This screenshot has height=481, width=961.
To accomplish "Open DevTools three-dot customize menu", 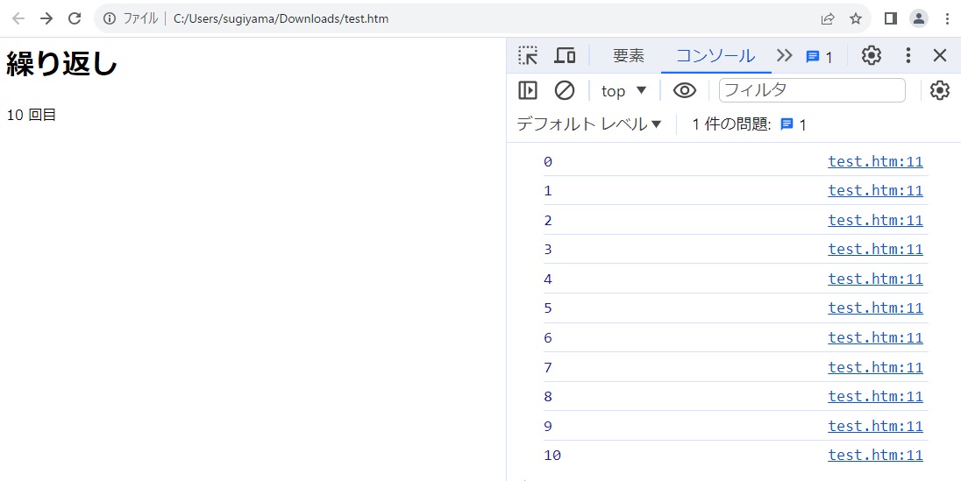I will point(908,56).
